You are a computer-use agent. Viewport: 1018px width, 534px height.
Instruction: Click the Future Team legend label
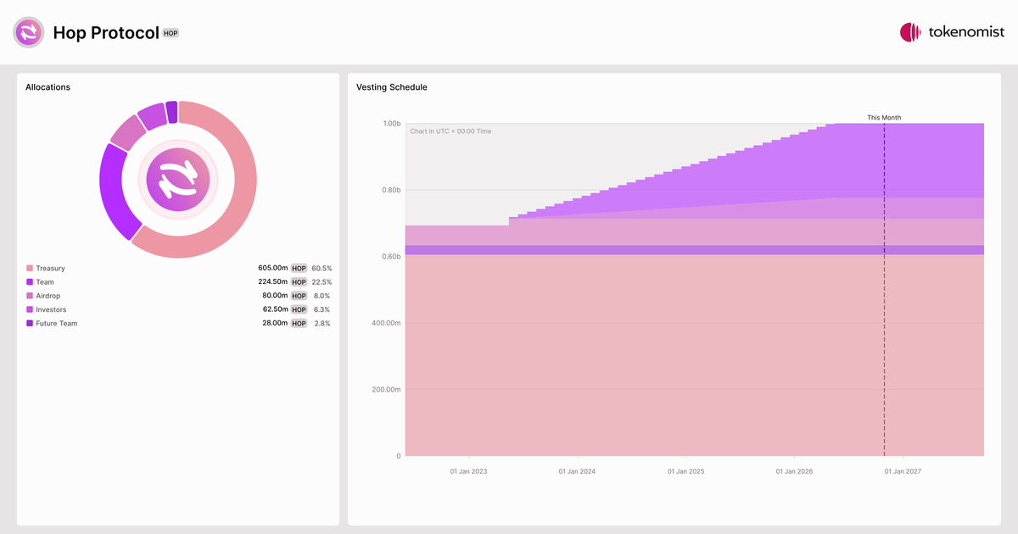coord(56,323)
